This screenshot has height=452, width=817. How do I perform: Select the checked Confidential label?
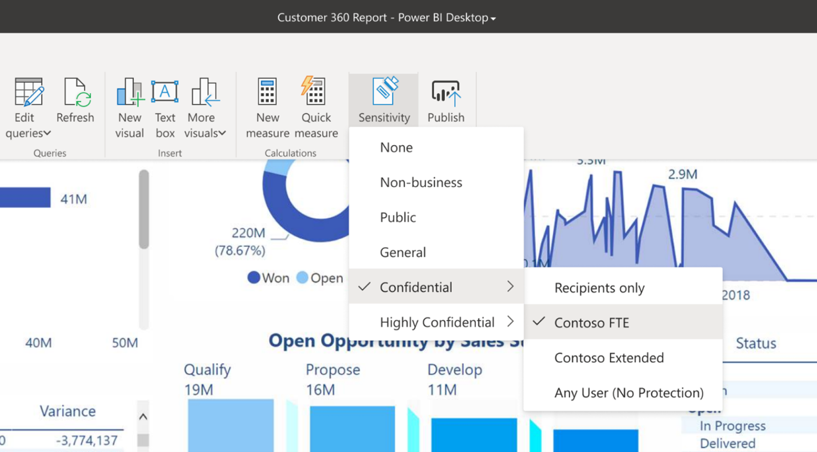(416, 287)
